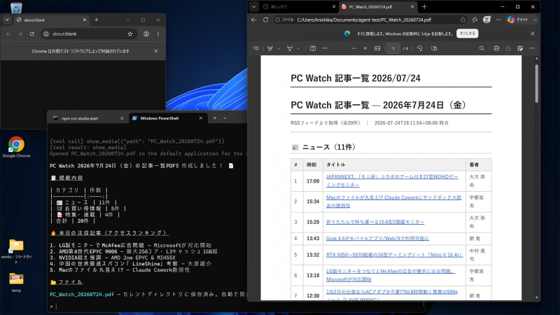Open a new tab in Chrome window
The width and height of the screenshot is (560, 315).
coord(97,20)
